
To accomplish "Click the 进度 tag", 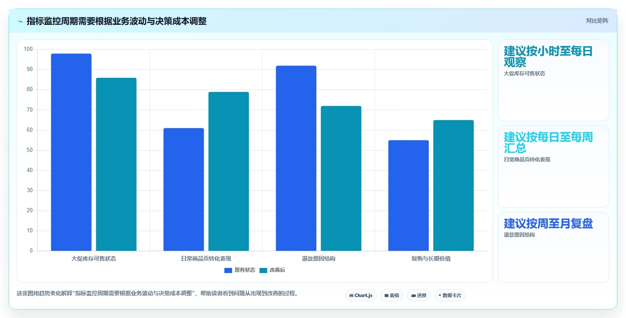I will point(419,295).
